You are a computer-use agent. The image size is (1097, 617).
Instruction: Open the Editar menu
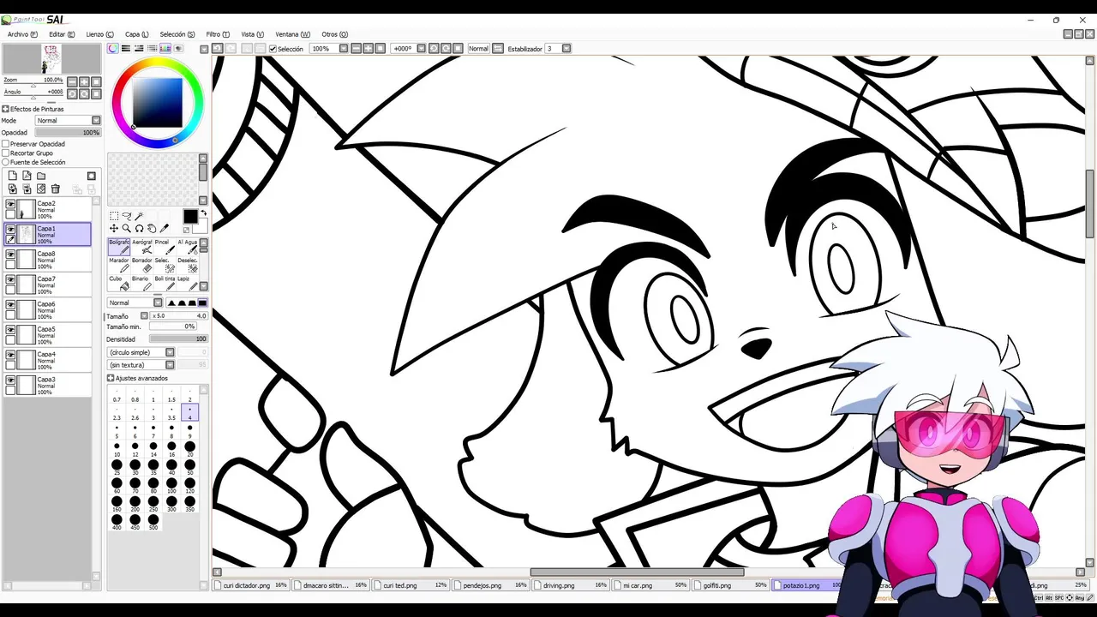61,34
